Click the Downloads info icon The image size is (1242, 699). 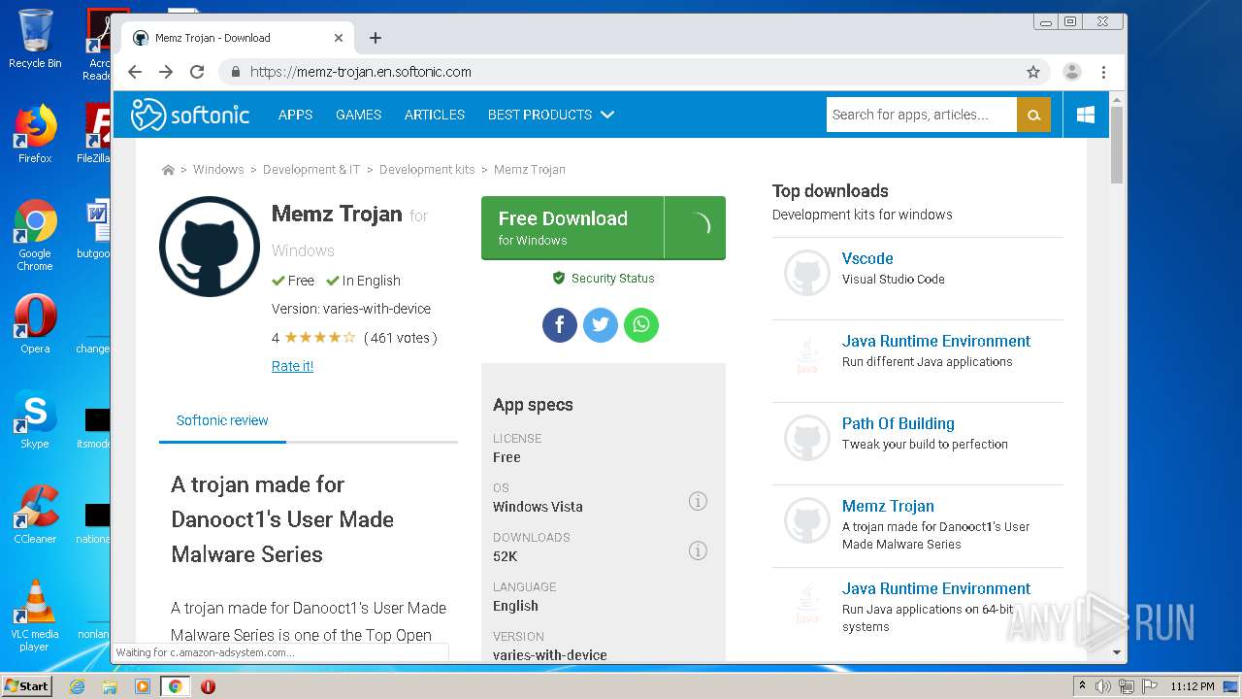(x=698, y=550)
